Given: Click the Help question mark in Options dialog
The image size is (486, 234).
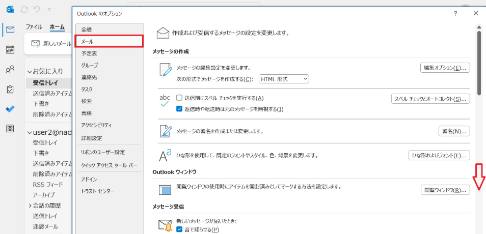Looking at the screenshot, I should (455, 13).
